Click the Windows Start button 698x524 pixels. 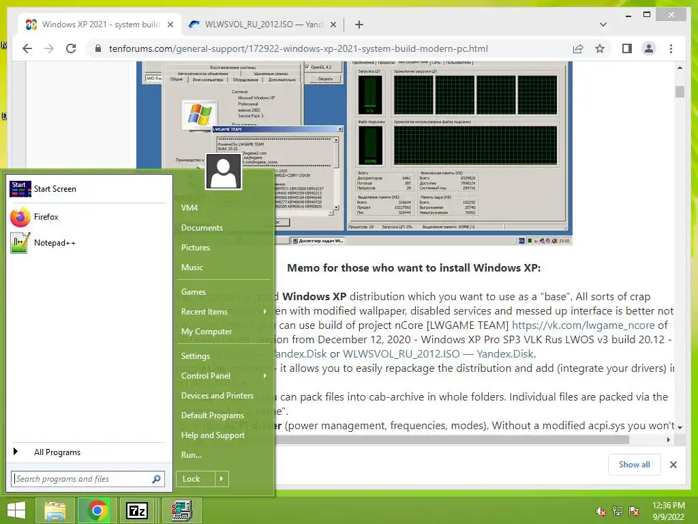[16, 510]
